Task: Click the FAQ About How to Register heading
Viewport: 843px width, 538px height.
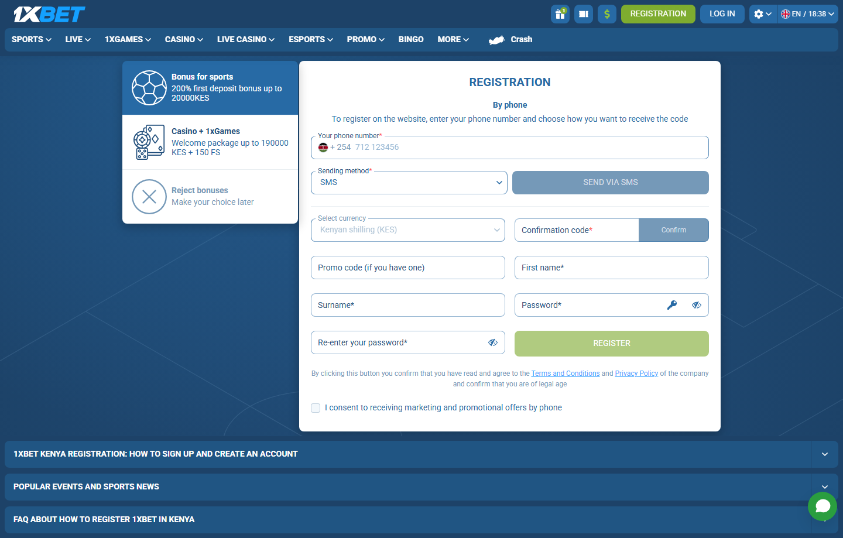Action: tap(104, 520)
